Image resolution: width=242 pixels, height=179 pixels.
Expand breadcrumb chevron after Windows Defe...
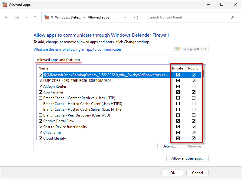pyautogui.click(x=84, y=17)
